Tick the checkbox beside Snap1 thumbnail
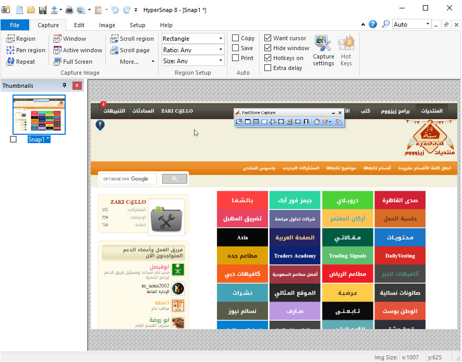The height and width of the screenshot is (362, 462). coord(13,139)
